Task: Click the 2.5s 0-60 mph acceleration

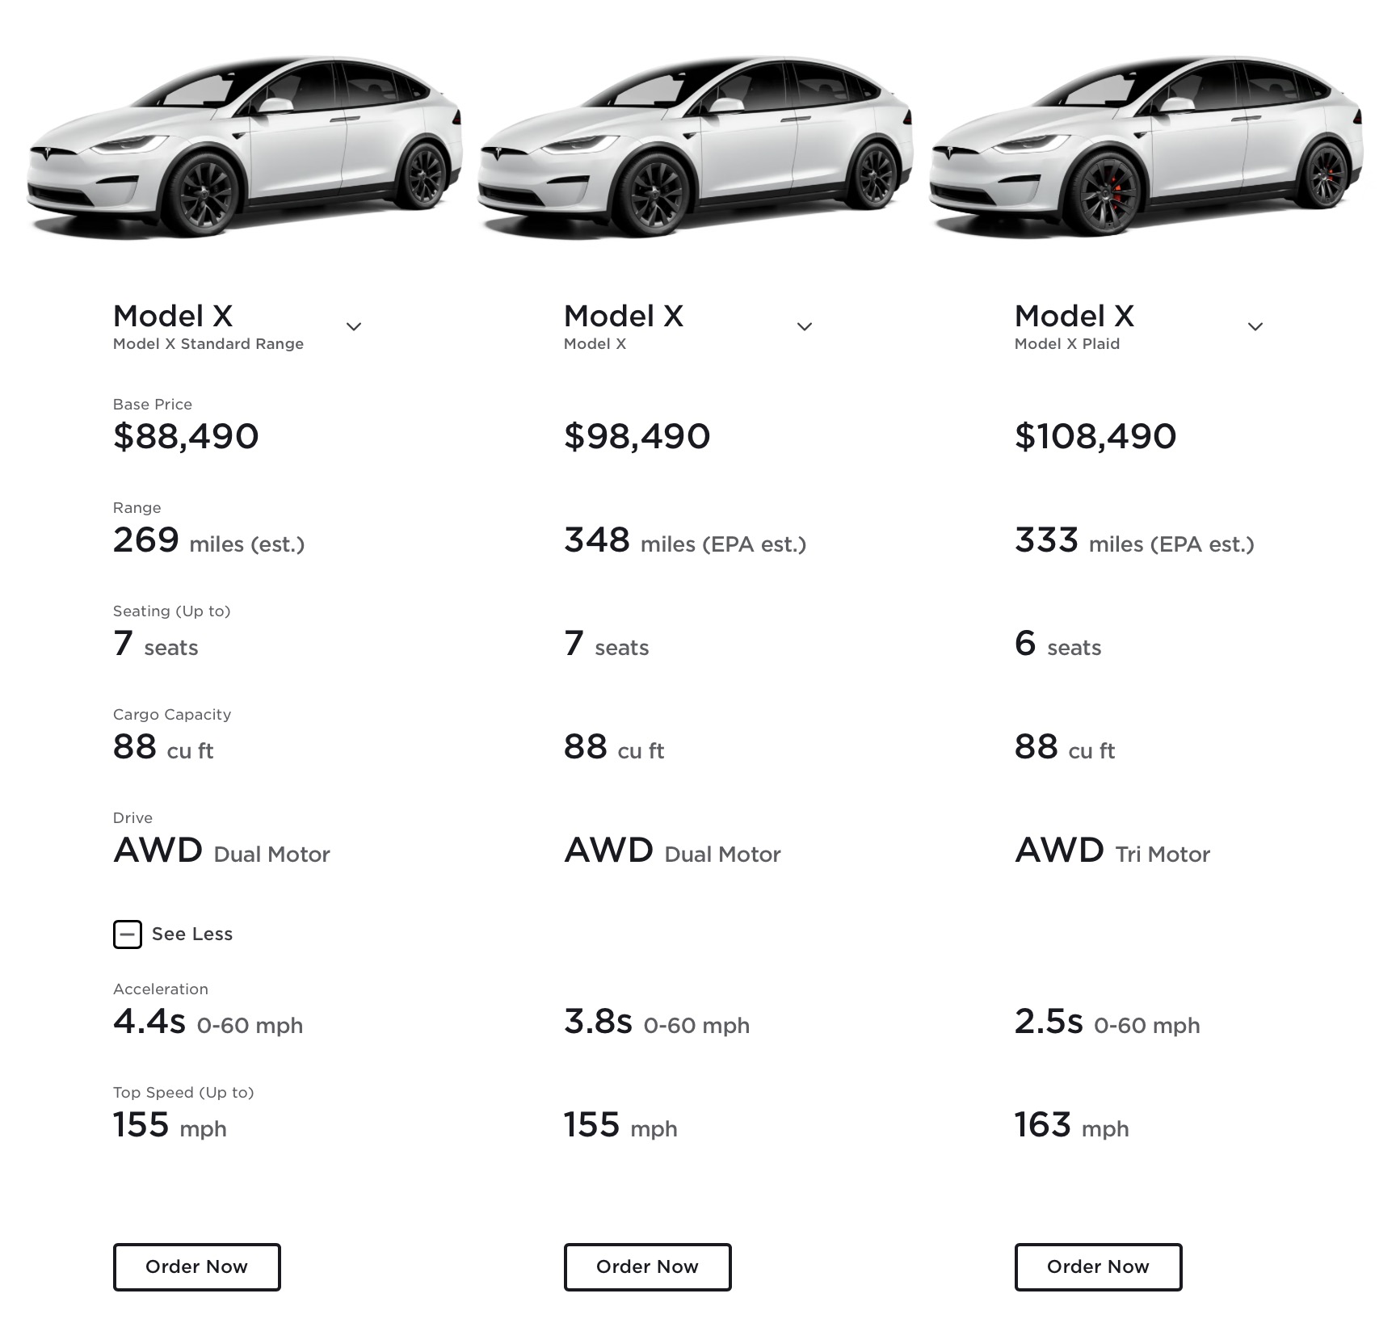Action: point(1107,1022)
